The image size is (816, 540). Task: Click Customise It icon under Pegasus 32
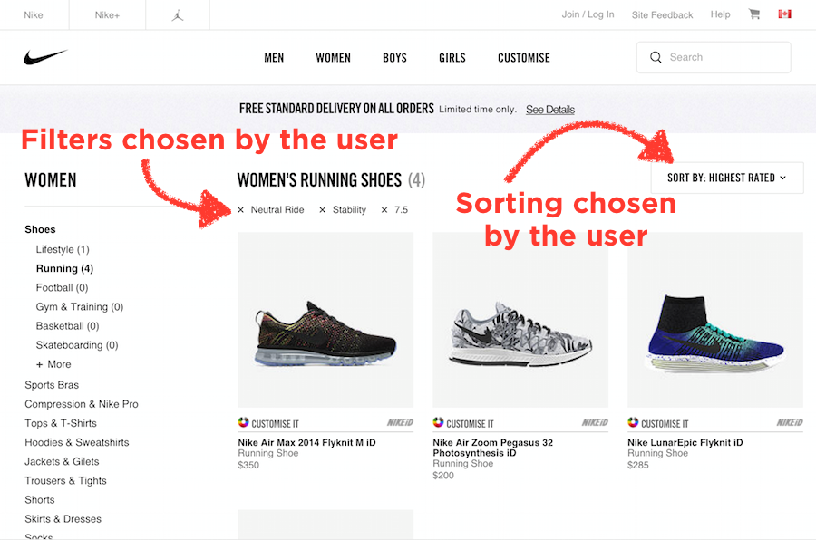439,423
